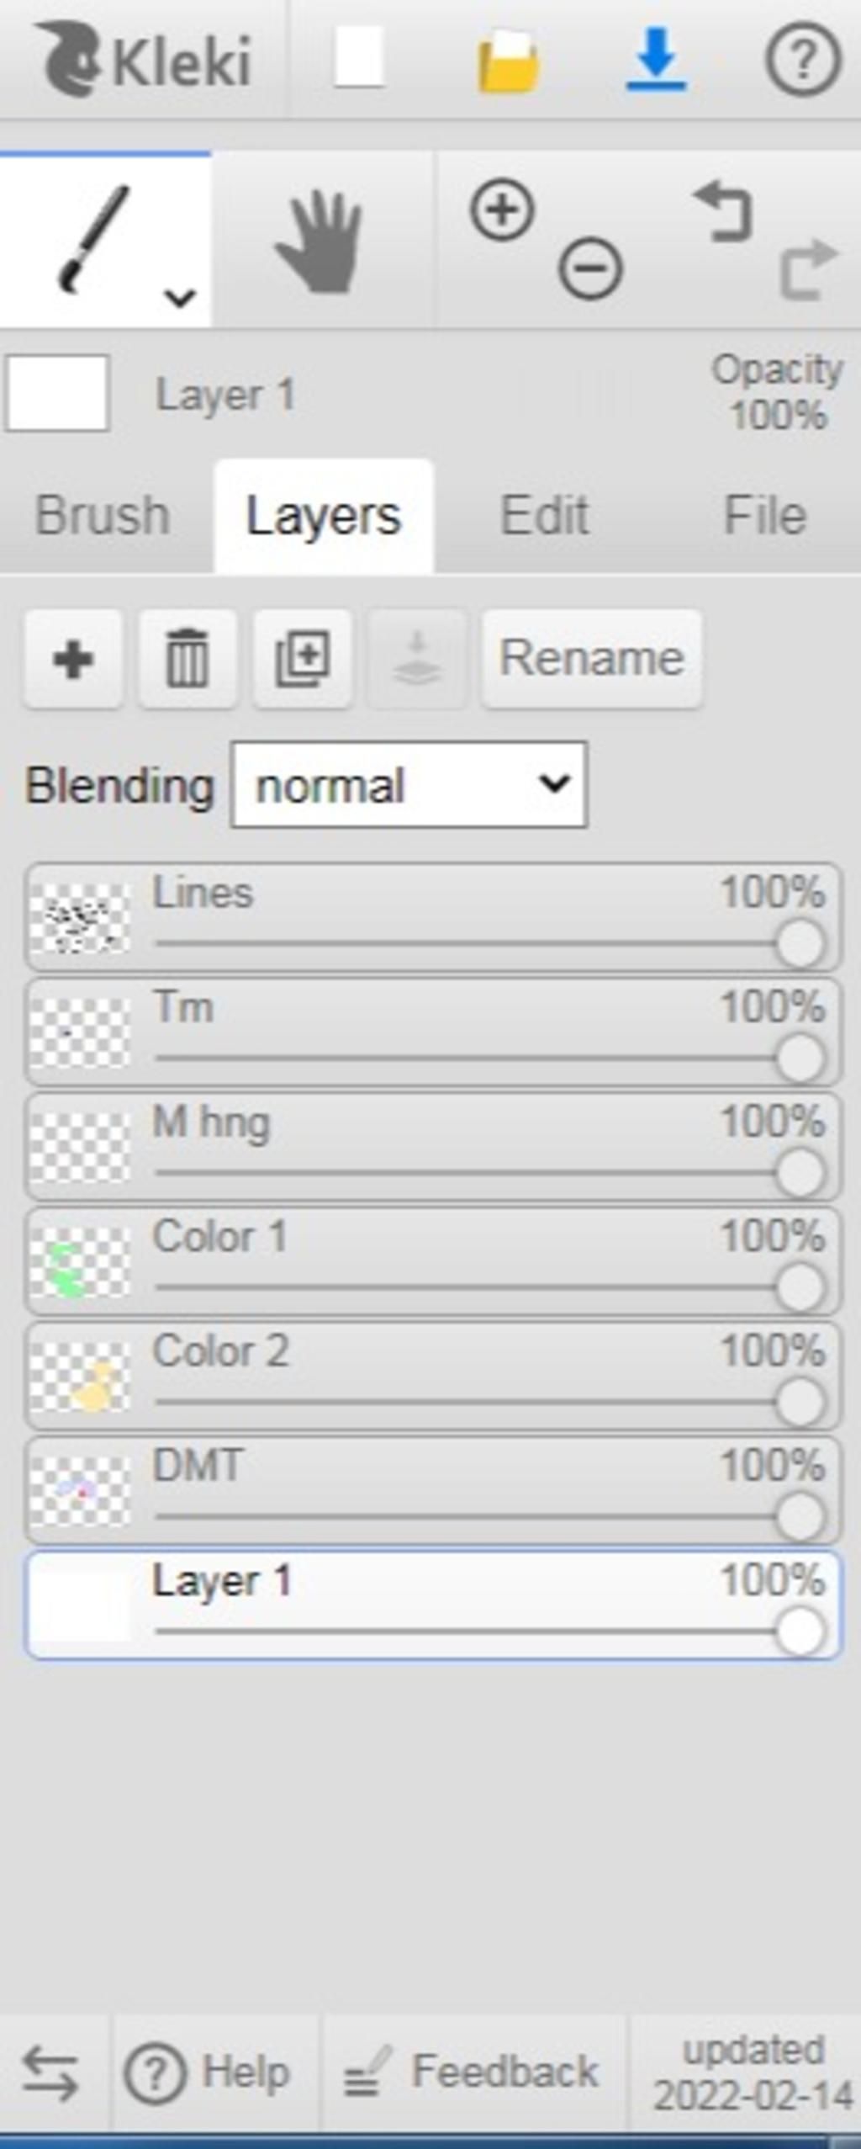Select the Brush tool icon

point(94,239)
